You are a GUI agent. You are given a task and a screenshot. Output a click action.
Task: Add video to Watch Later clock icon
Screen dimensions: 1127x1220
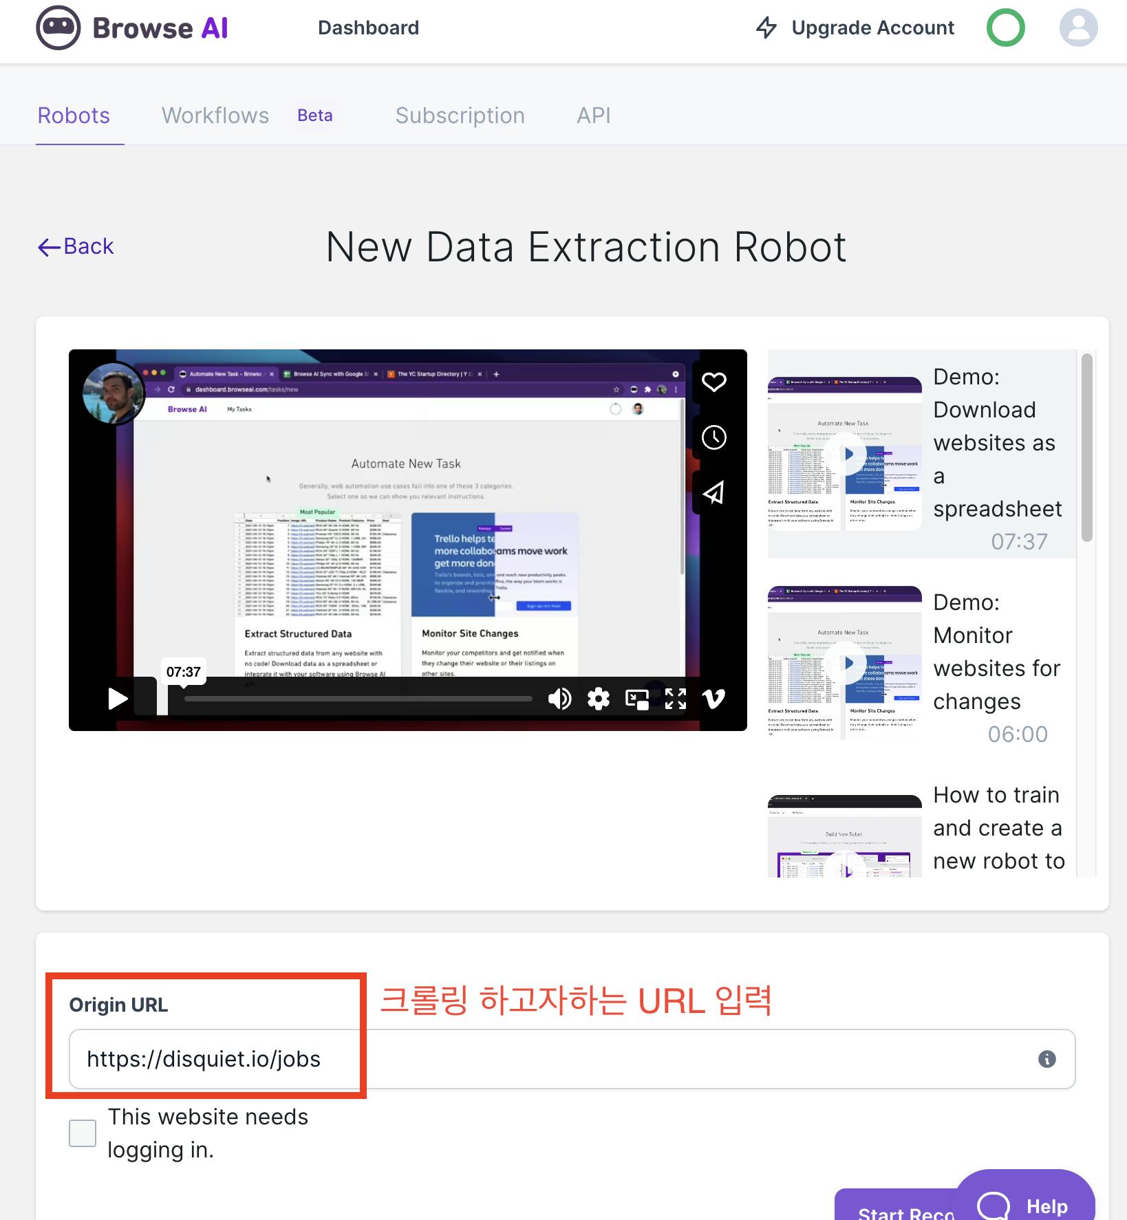(713, 437)
